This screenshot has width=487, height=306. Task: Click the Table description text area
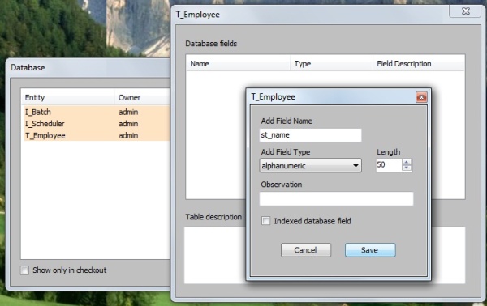214,255
